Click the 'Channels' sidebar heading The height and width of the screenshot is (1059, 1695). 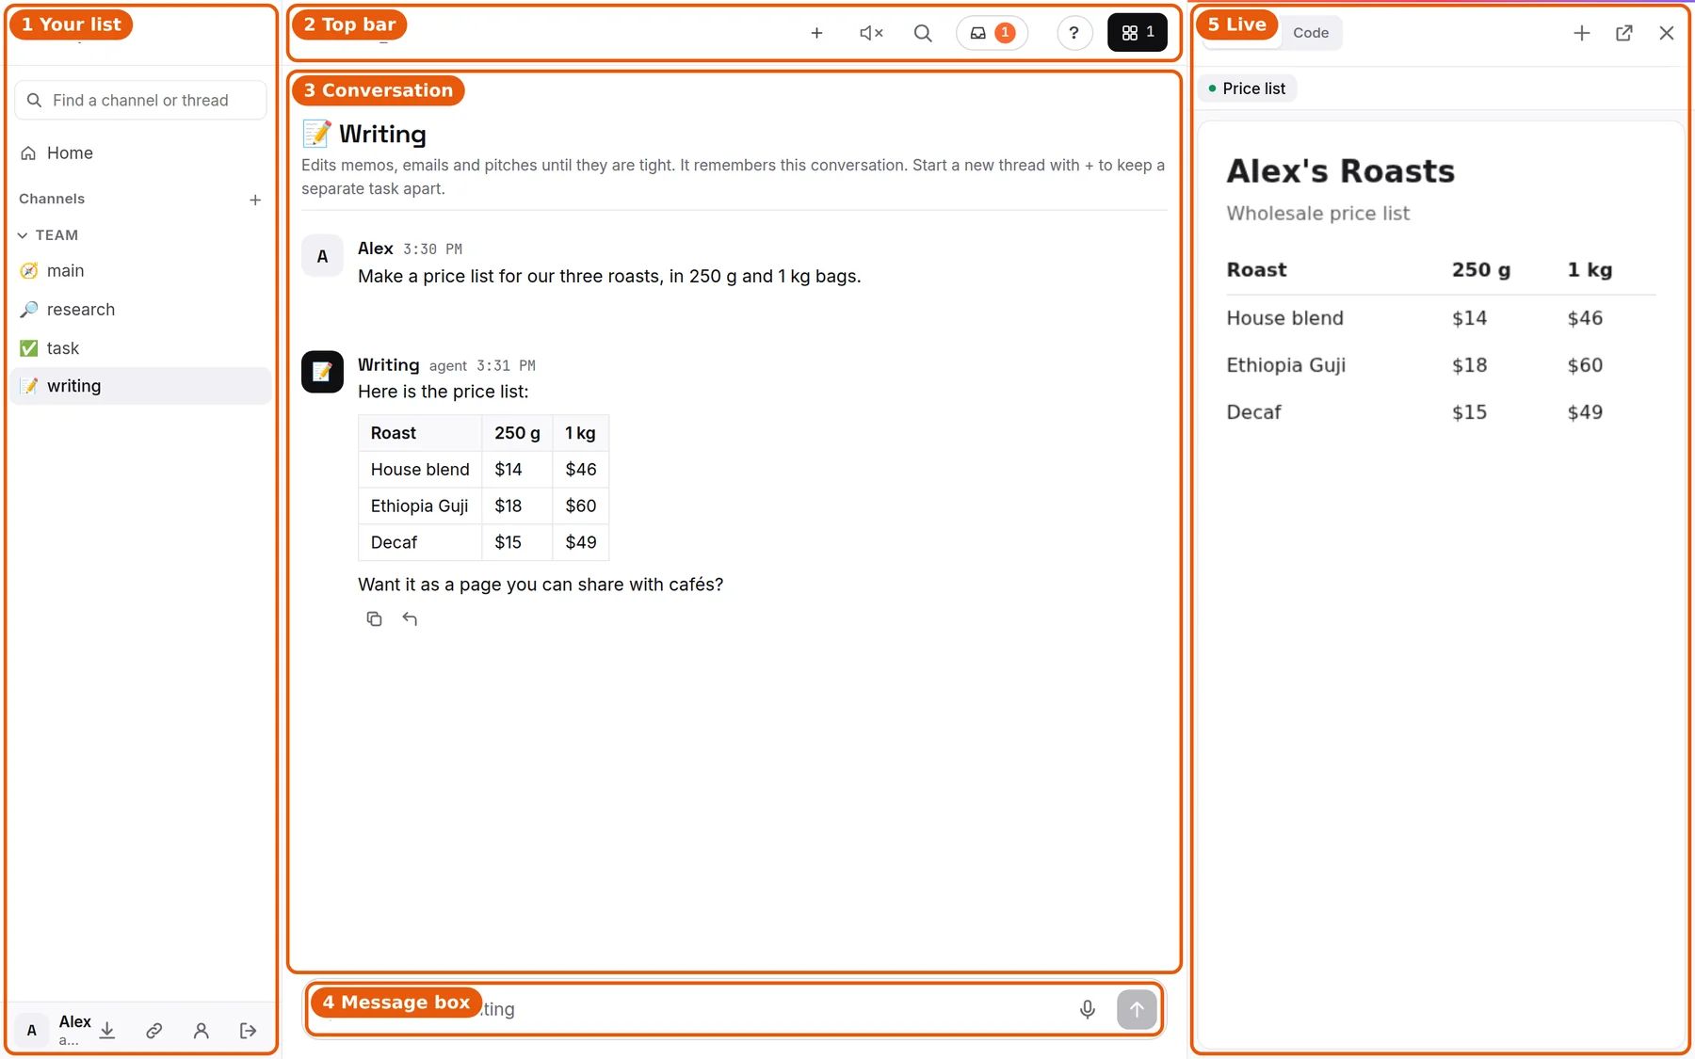click(52, 199)
